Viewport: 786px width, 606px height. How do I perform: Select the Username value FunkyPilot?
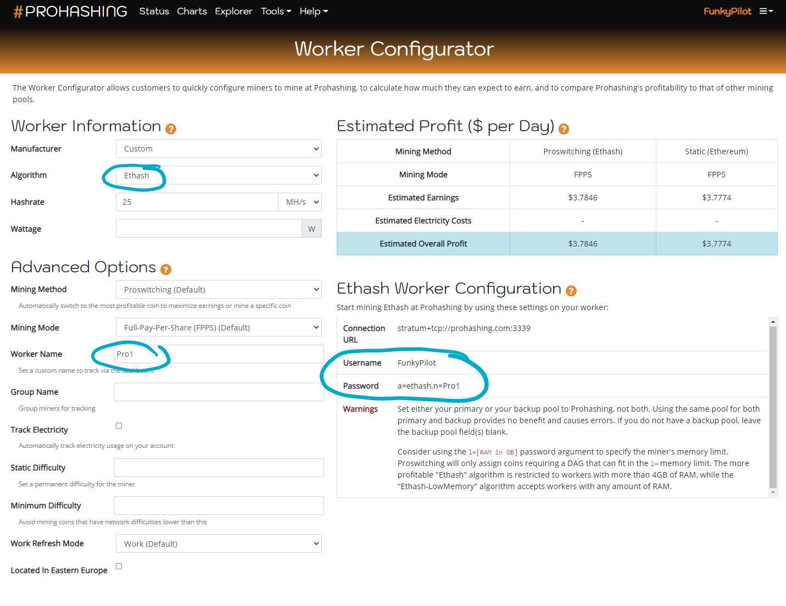coord(417,363)
